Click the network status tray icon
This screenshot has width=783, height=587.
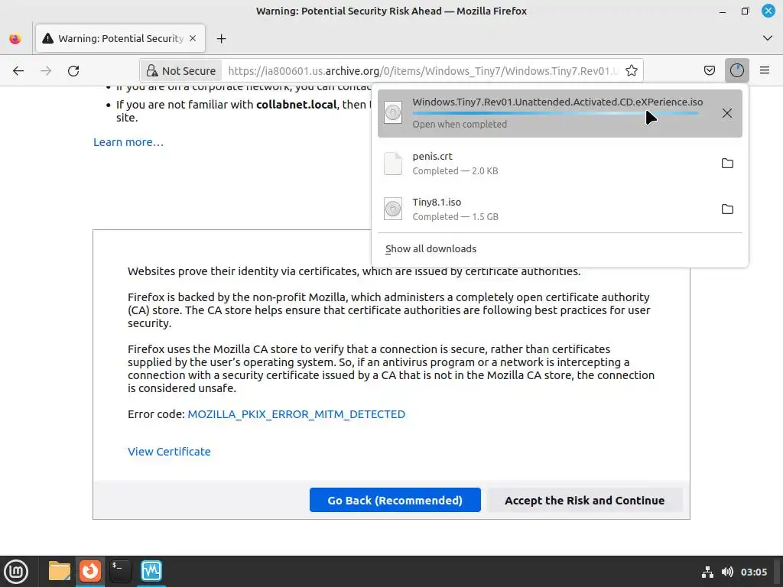pos(707,572)
